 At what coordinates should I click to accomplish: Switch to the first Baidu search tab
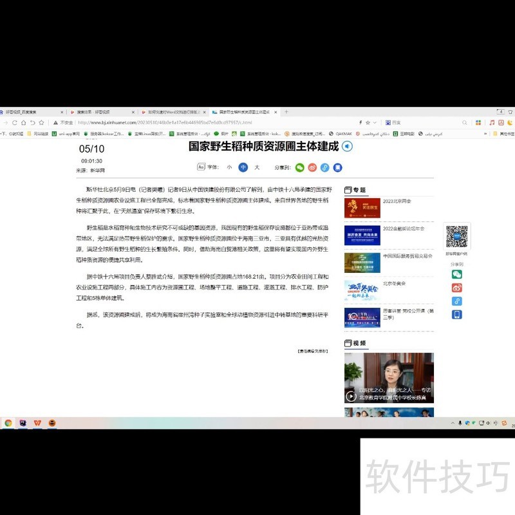click(x=30, y=112)
